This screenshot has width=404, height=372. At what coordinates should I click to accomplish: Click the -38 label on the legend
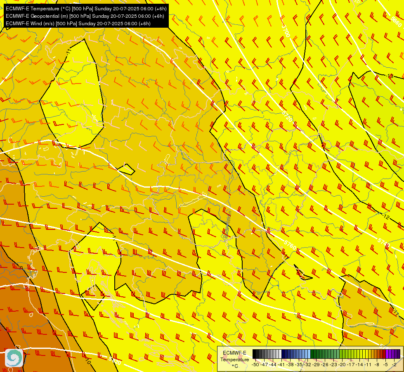point(290,365)
